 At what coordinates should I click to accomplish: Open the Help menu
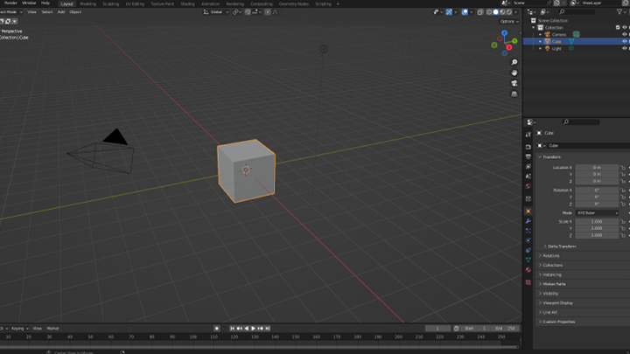(45, 3)
